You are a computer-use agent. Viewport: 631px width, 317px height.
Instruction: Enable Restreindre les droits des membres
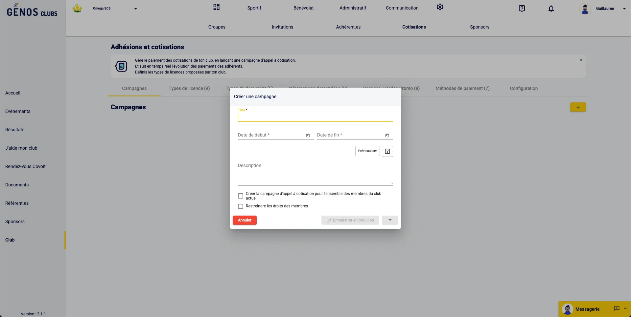241,206
